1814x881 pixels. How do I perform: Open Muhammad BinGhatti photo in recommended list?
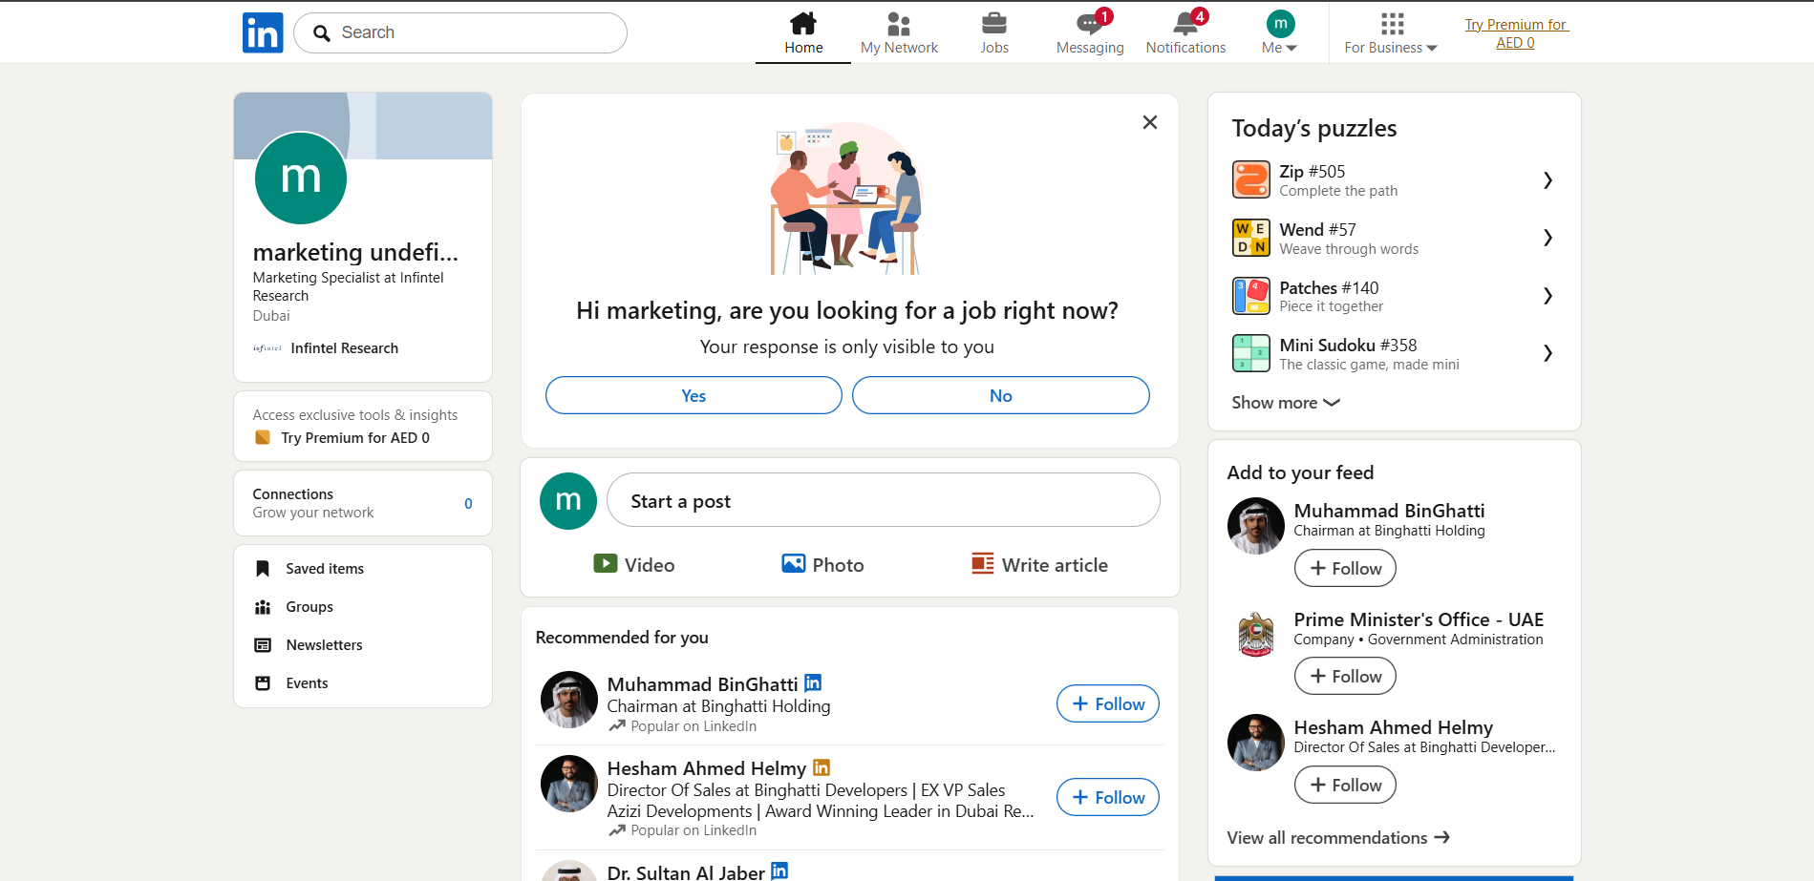pyautogui.click(x=569, y=700)
